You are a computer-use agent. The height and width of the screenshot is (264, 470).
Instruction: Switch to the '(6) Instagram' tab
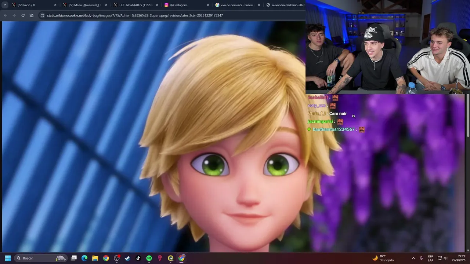pos(186,5)
